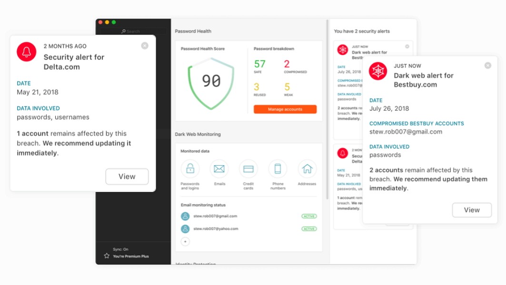Viewport: 506px width, 285px height.
Task: Click the Premium Plus star icon
Action: [107, 256]
